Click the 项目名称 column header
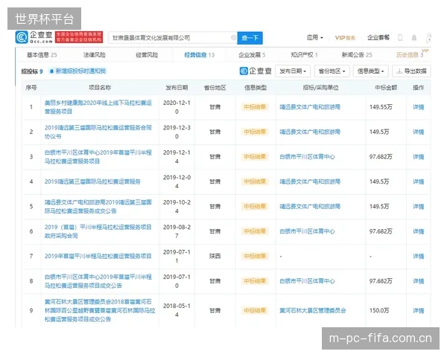This screenshot has width=447, height=357. coord(100,88)
